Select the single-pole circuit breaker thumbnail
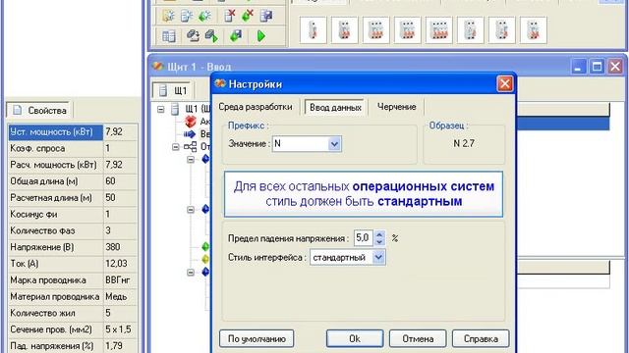 point(313,30)
